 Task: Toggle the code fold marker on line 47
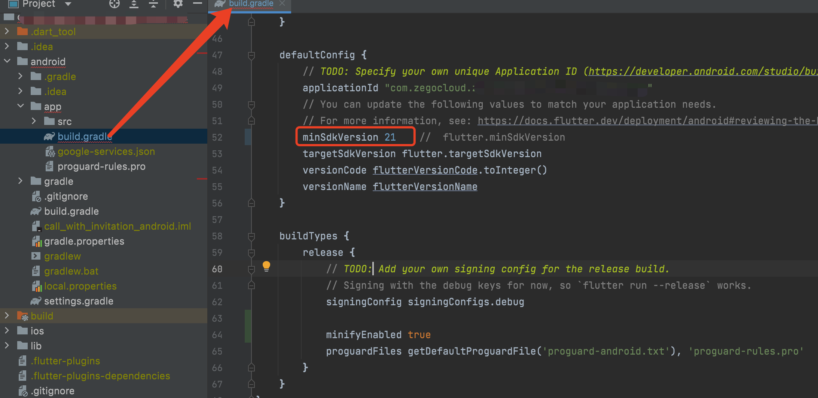251,55
